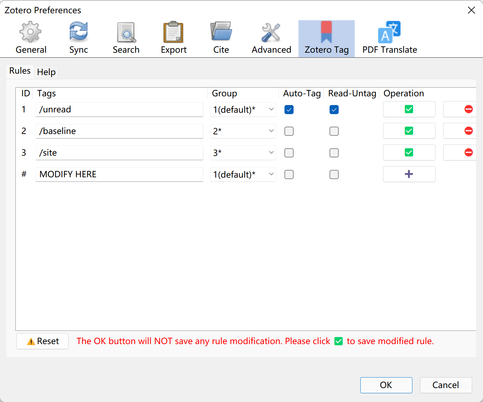This screenshot has width=483, height=402.
Task: Click the Tags column header
Action: (120, 94)
